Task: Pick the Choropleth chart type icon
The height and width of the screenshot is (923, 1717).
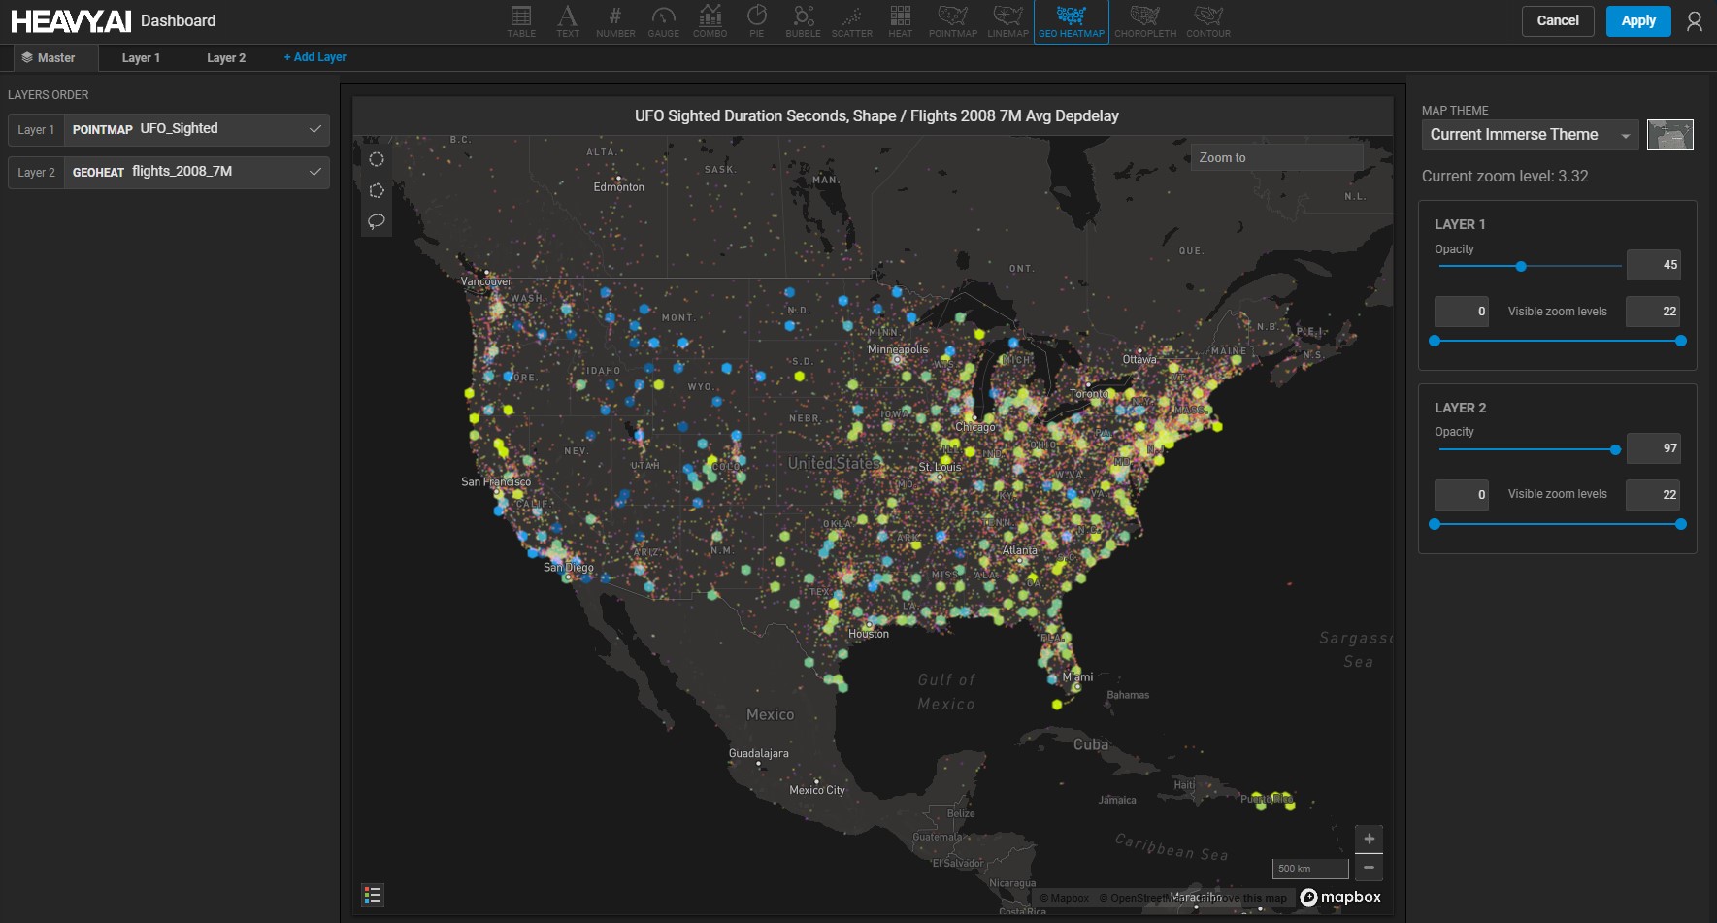Action: [1144, 21]
